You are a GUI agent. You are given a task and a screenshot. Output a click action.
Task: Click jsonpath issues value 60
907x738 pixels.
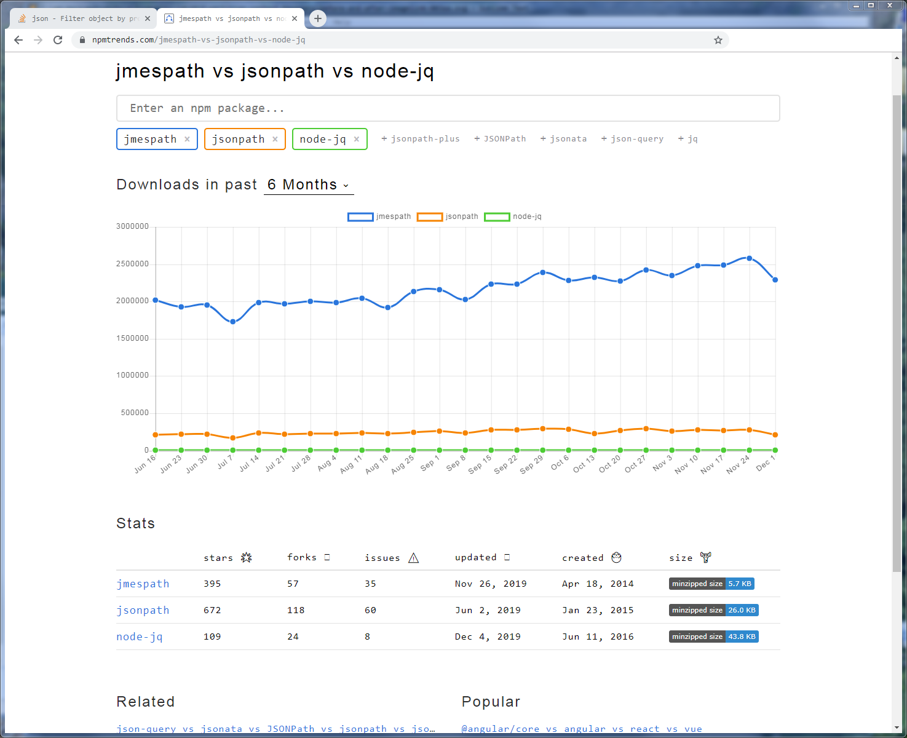click(370, 610)
